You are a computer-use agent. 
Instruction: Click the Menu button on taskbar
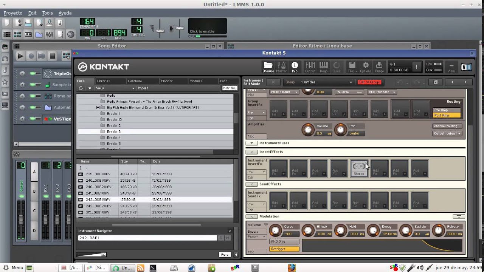point(13,267)
